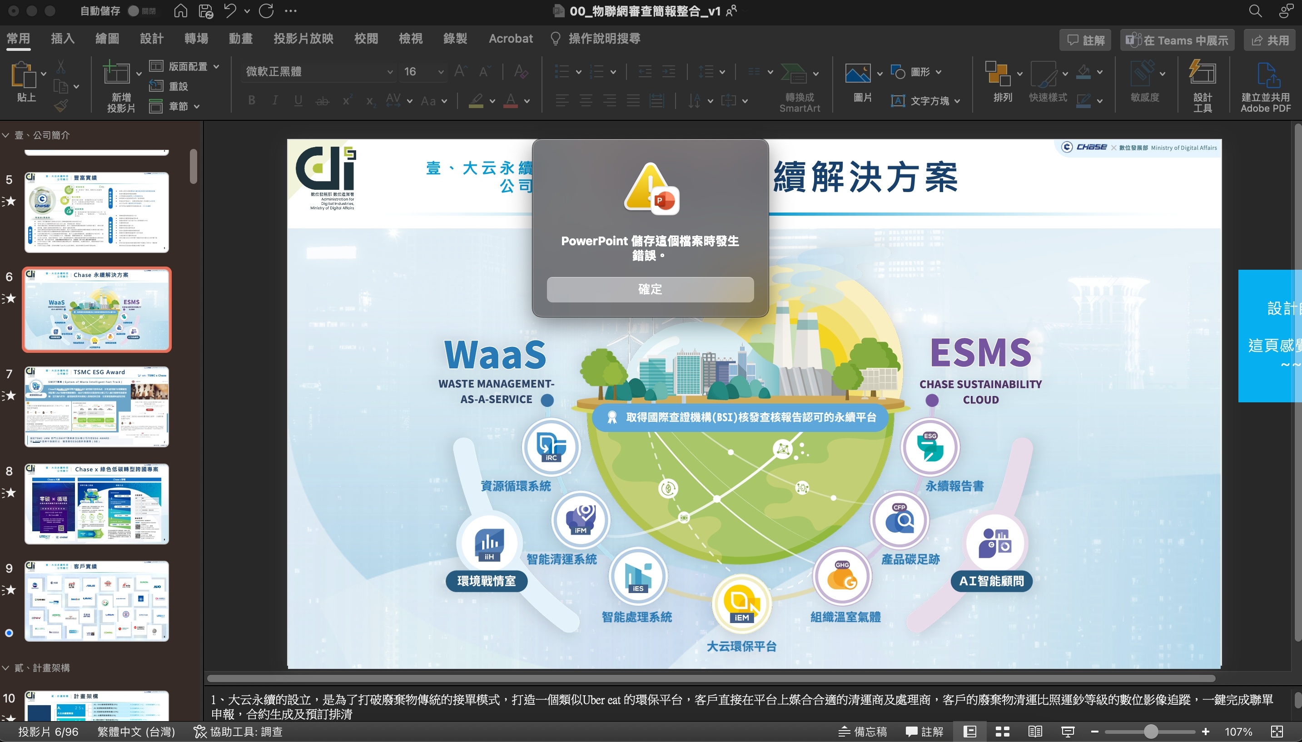Image resolution: width=1302 pixels, height=742 pixels.
Task: Open the 圖形 shapes dropdown
Action: [916, 72]
